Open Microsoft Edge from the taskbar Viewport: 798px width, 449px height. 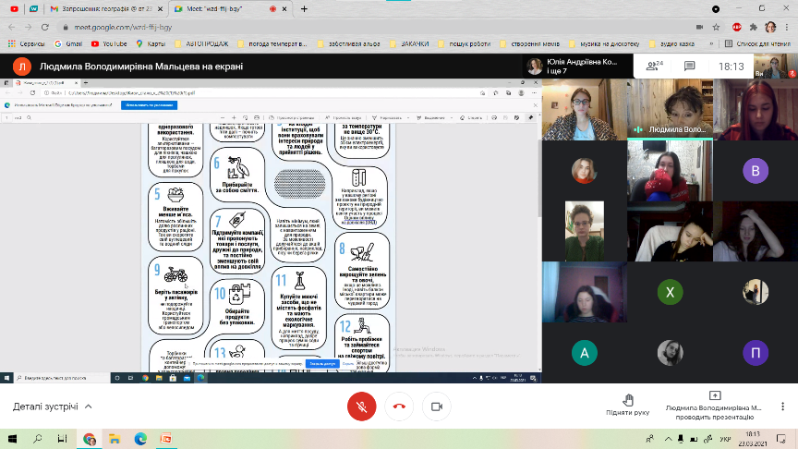click(140, 439)
